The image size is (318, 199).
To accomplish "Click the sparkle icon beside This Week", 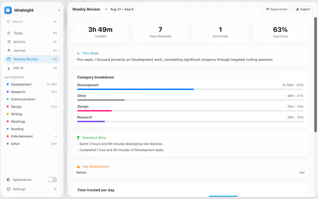I will (78, 53).
